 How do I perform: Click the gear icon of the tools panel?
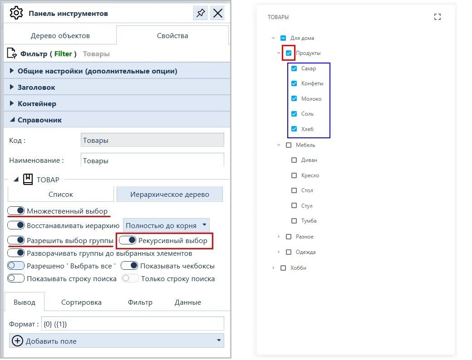16,13
